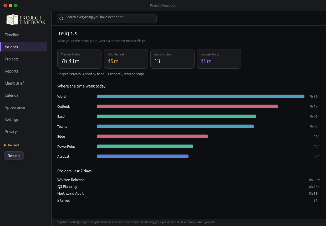Open Appearance settings page
The image size is (326, 226).
(x=24, y=107)
